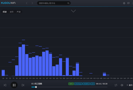
Task: Skip to the previous track
Action: pyautogui.click(x=5, y=85)
